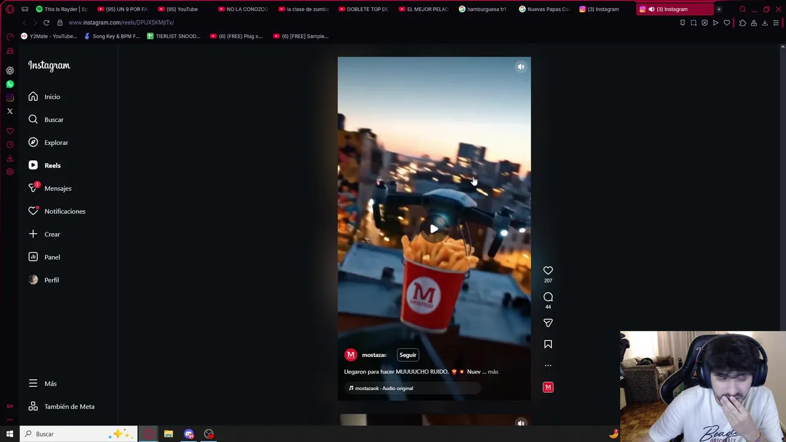Toggle sound on the current reel
786x442 pixels.
pyautogui.click(x=521, y=67)
